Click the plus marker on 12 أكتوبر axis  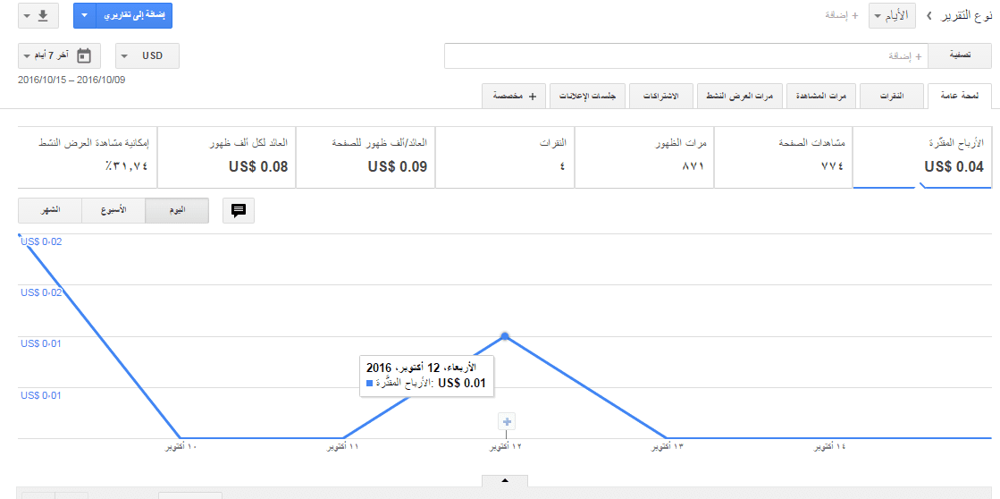[507, 422]
